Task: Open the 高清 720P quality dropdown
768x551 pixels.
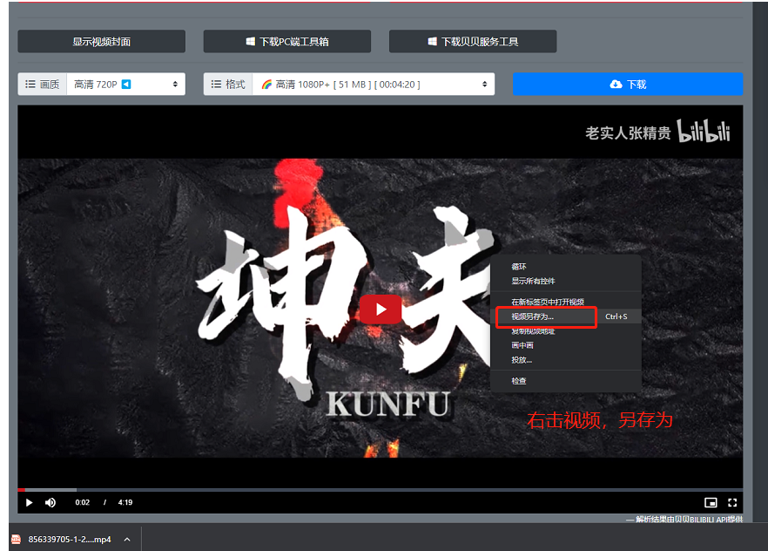Action: point(125,85)
